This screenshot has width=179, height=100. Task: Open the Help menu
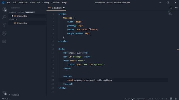64,2
